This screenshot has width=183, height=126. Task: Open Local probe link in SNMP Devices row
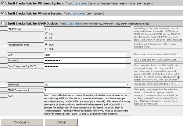tap(75, 24)
